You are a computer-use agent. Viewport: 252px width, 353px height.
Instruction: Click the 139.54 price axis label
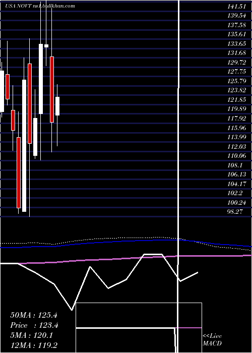(237, 16)
